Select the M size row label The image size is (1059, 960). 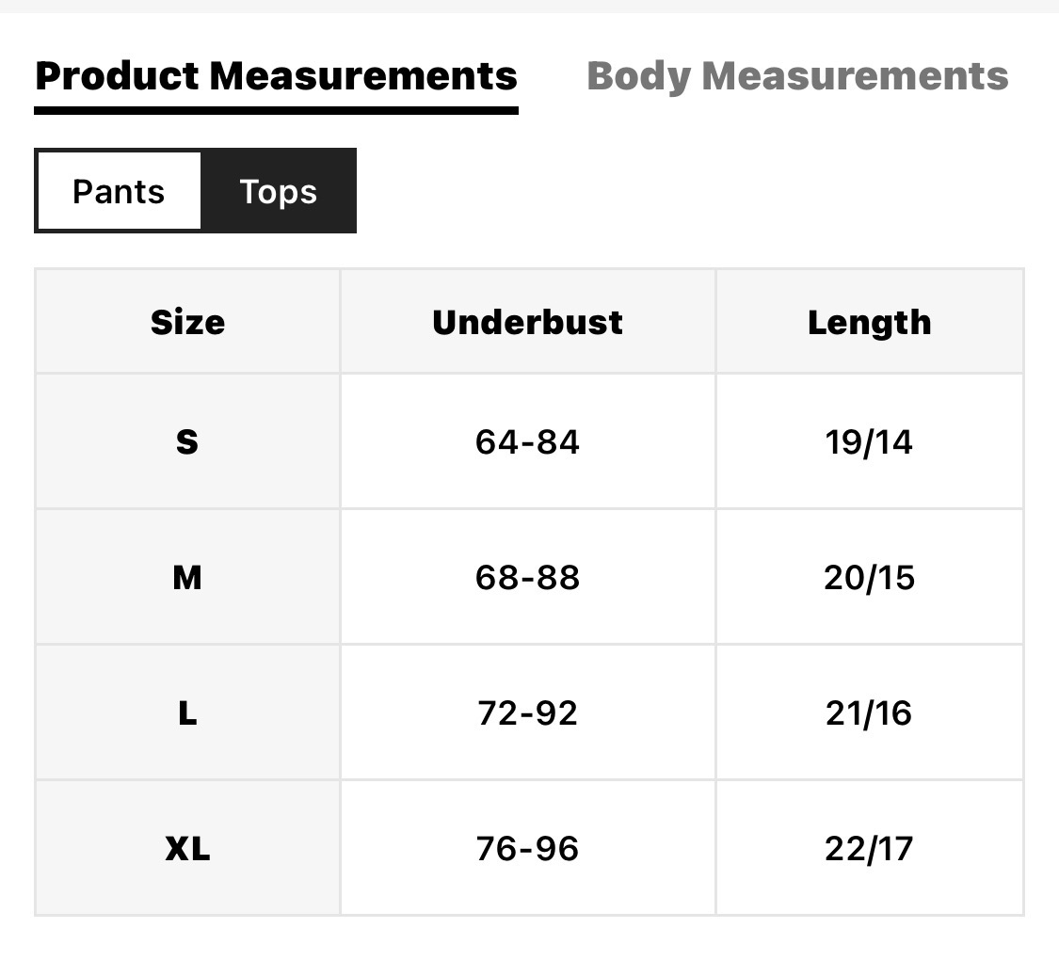[187, 577]
